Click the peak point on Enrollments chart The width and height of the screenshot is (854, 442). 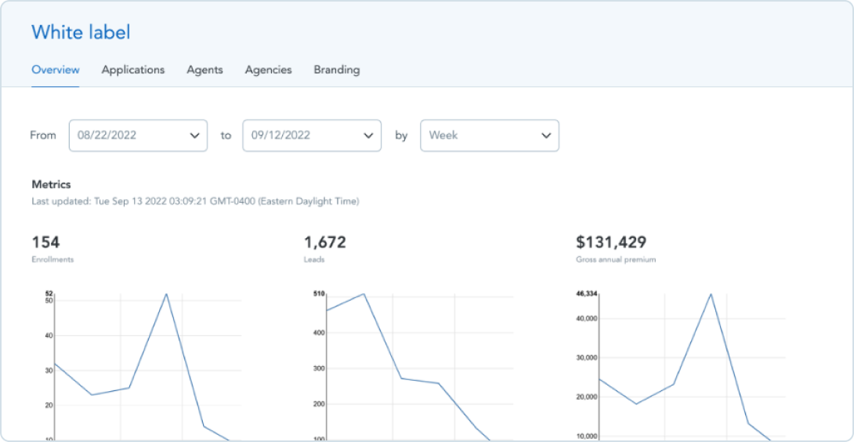coord(166,294)
